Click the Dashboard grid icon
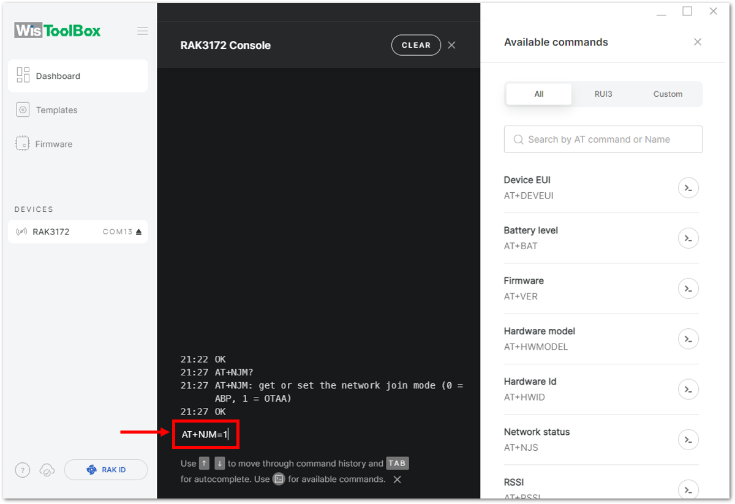Image resolution: width=735 pixels, height=504 pixels. point(23,75)
